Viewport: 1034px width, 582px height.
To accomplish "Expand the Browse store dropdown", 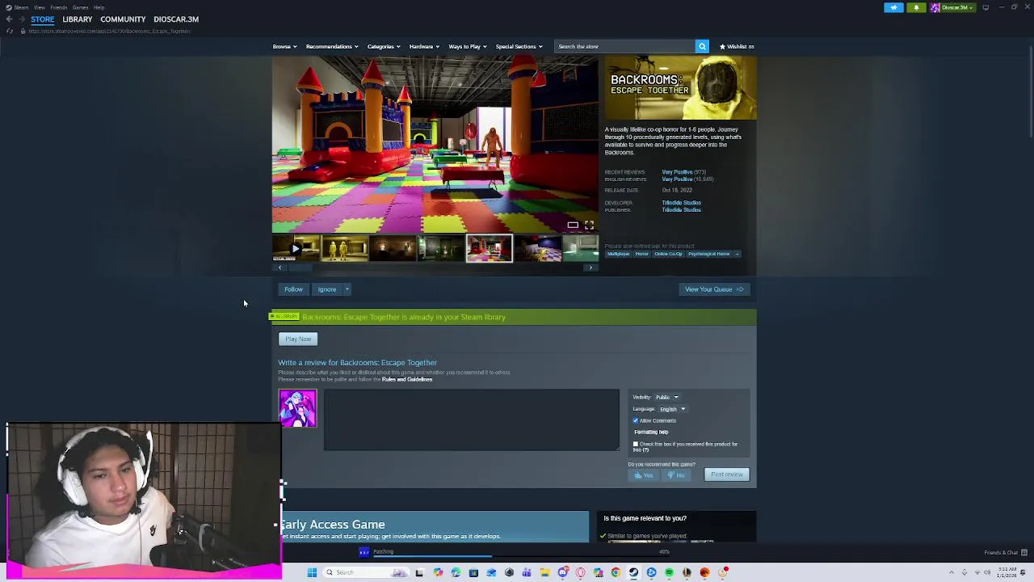I will [x=284, y=46].
